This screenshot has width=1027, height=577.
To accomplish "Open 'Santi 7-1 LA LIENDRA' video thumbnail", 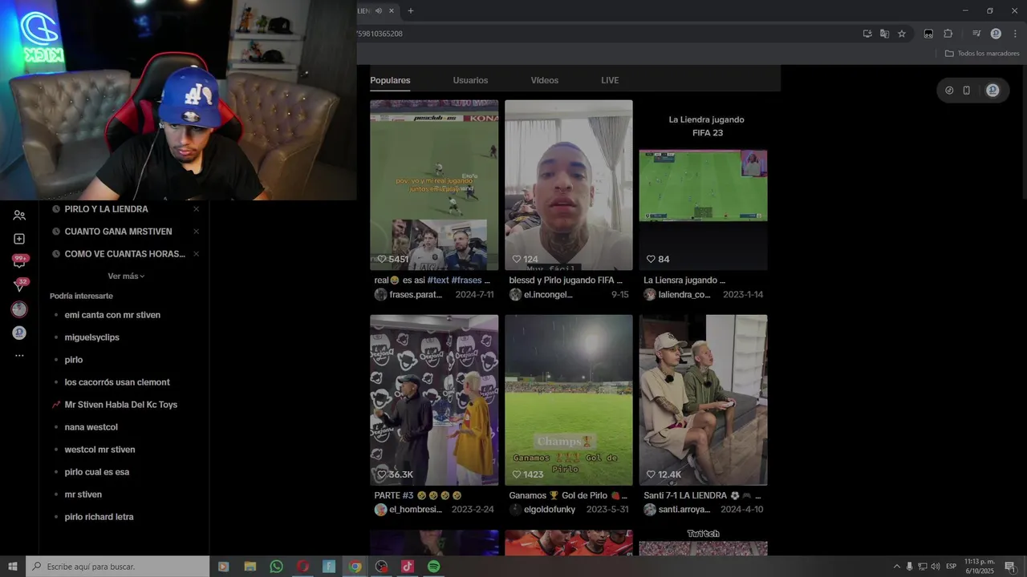I will [x=703, y=400].
